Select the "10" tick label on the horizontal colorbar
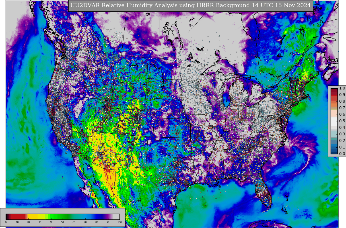 click(17, 222)
